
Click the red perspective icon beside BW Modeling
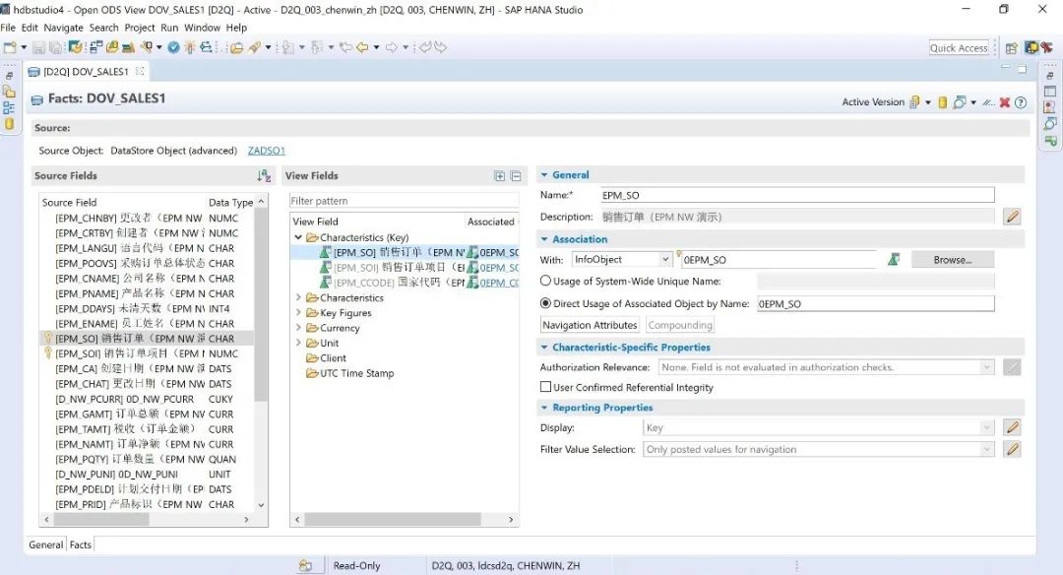[x=1046, y=47]
